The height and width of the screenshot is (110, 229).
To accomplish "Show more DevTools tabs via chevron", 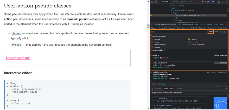I will pos(191,2).
